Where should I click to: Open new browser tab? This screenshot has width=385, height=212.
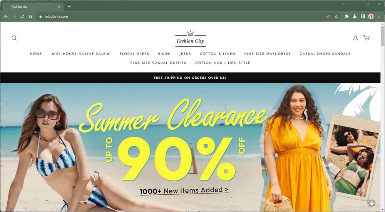tap(69, 7)
